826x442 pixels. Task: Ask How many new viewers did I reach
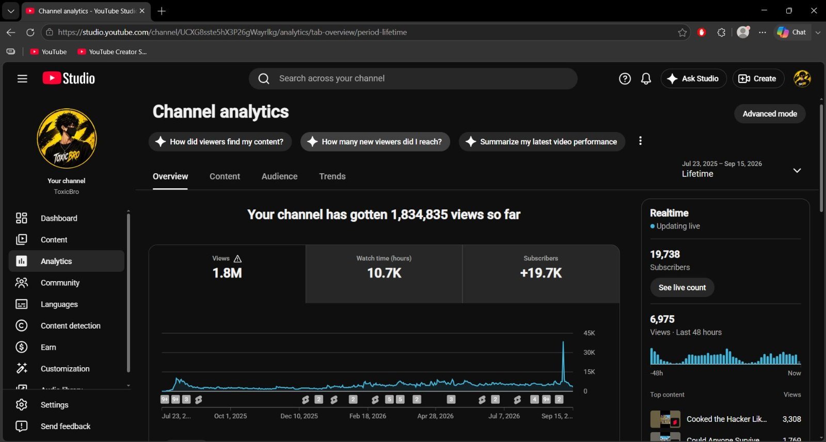(375, 142)
